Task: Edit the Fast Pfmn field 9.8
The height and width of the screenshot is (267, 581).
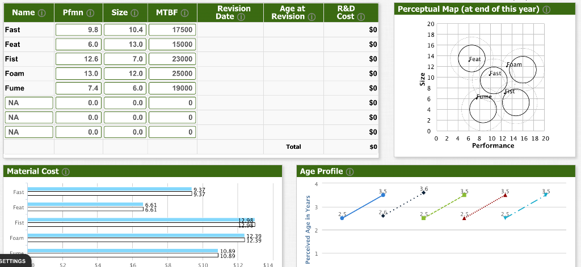Action: pyautogui.click(x=78, y=30)
